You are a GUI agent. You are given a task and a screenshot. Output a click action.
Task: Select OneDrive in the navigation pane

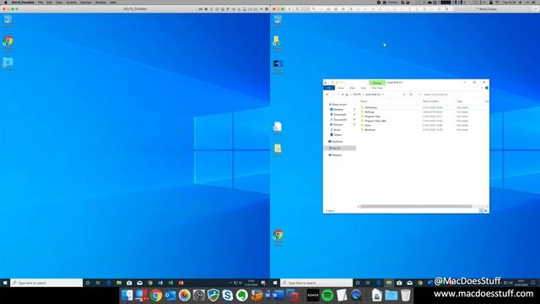(x=336, y=141)
